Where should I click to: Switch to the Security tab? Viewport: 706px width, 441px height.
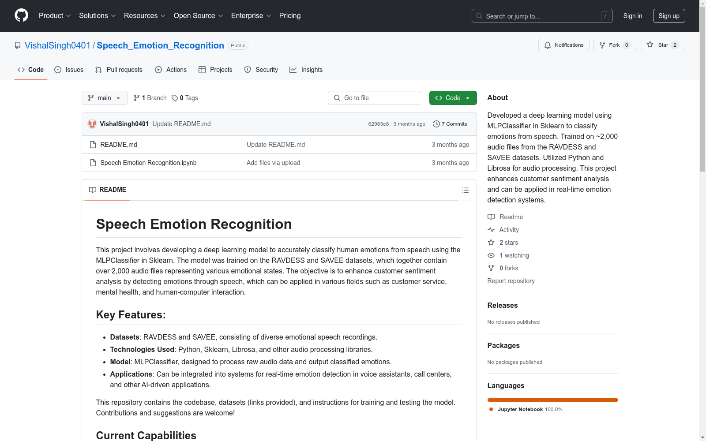pyautogui.click(x=261, y=70)
